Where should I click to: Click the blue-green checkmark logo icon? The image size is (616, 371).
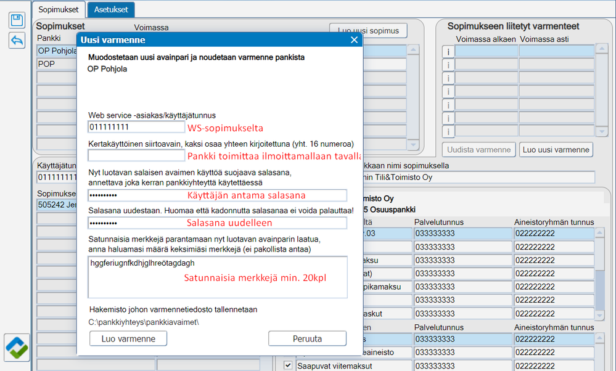[17, 348]
